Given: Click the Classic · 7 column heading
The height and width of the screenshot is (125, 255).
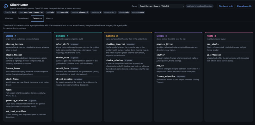Looking at the screenshot, I should pos(11,36).
